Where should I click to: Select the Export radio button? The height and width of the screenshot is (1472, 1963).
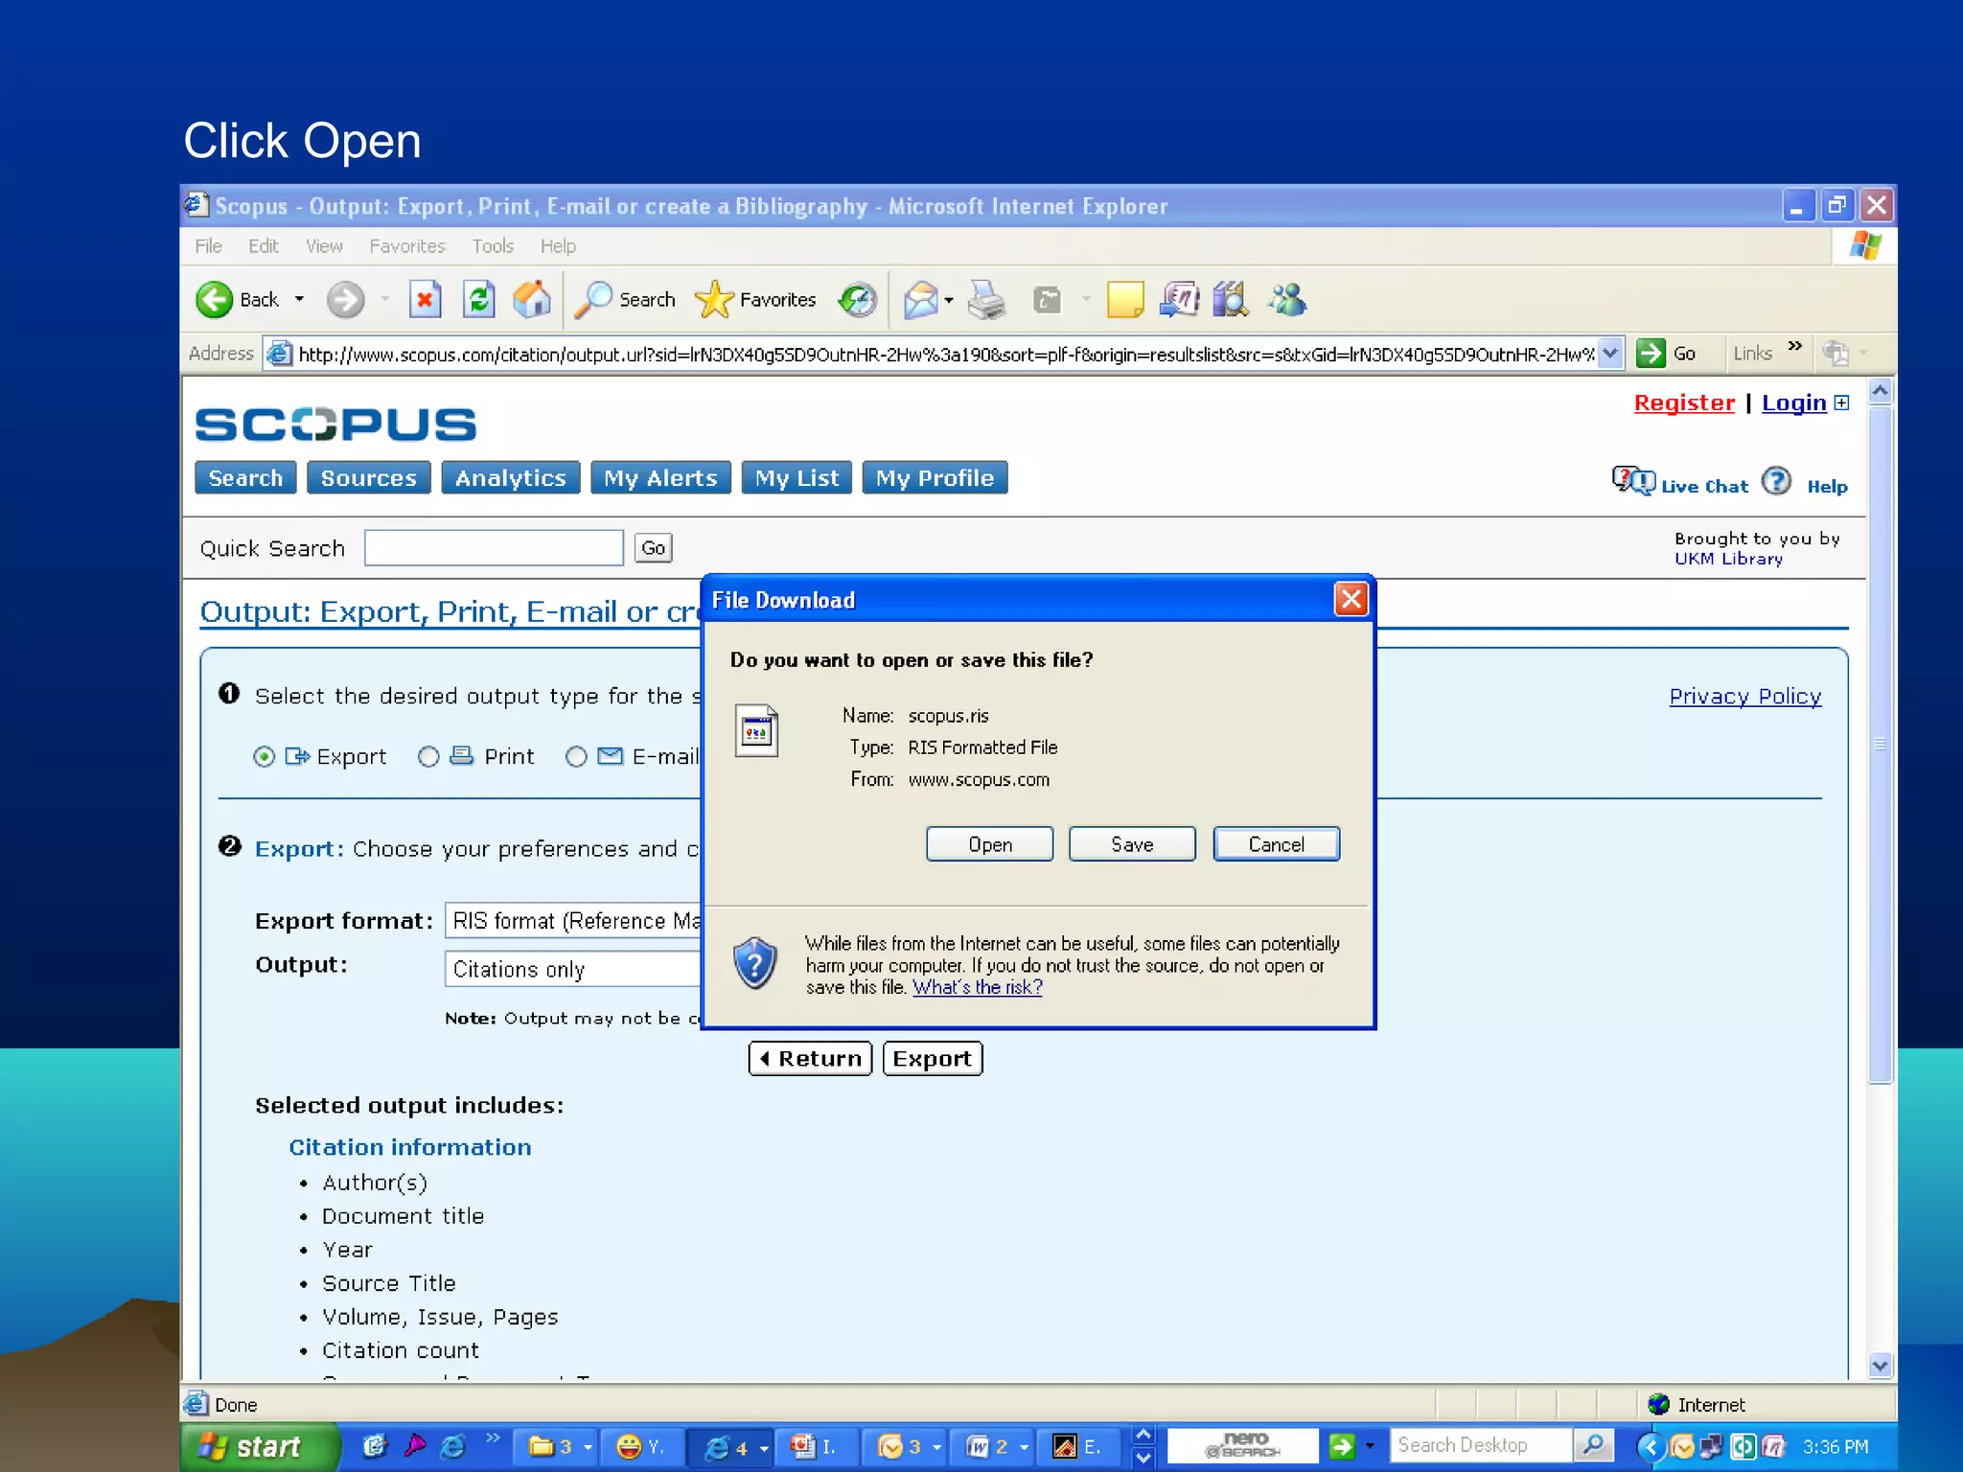[265, 757]
